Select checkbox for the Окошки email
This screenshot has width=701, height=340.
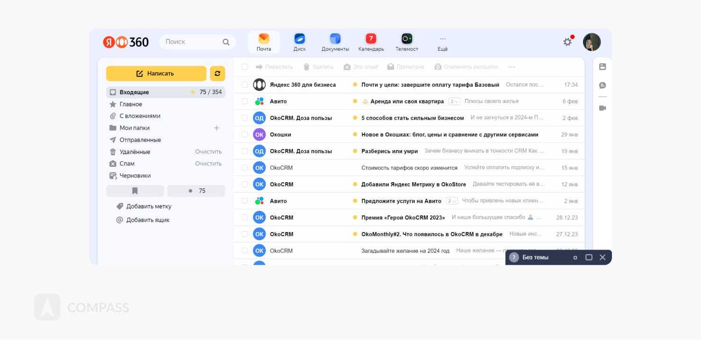tap(245, 134)
